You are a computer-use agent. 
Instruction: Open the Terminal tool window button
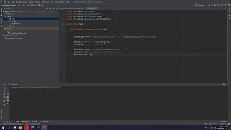tap(26, 122)
